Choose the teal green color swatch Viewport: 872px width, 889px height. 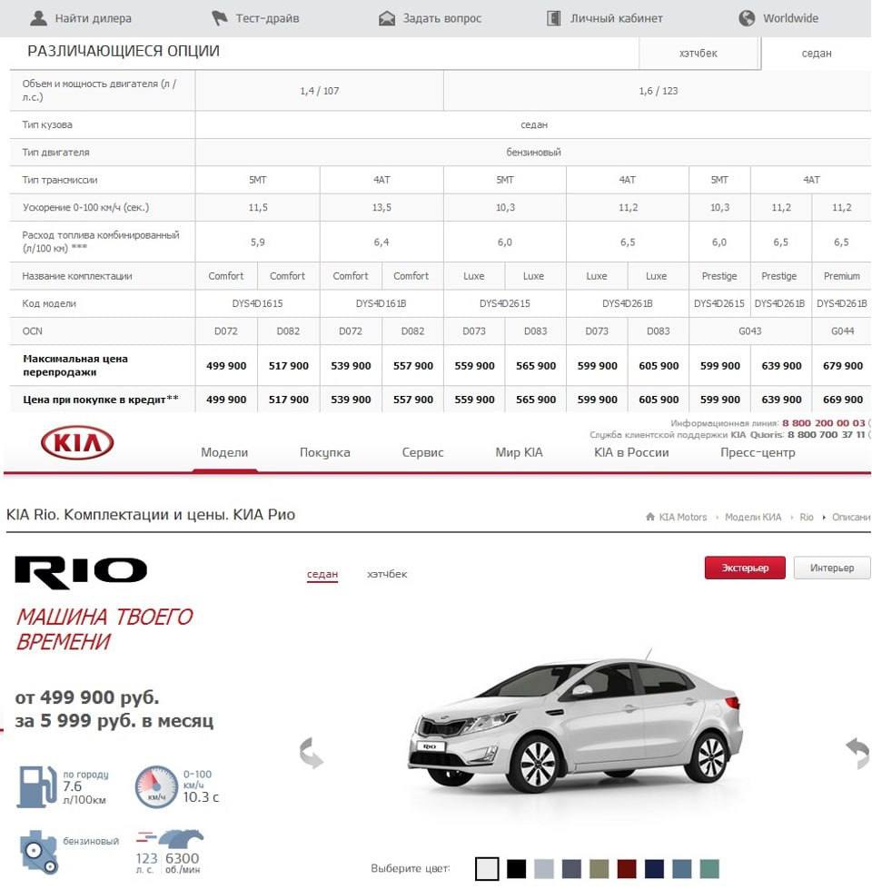709,869
